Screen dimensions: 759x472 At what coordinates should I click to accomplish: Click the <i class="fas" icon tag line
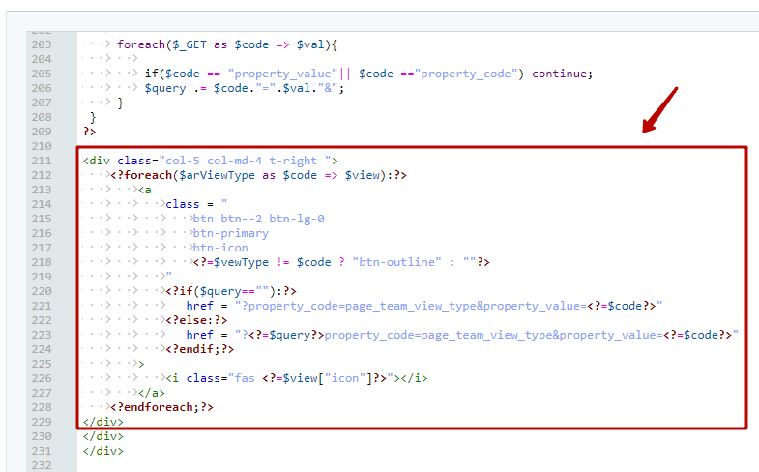coord(296,378)
